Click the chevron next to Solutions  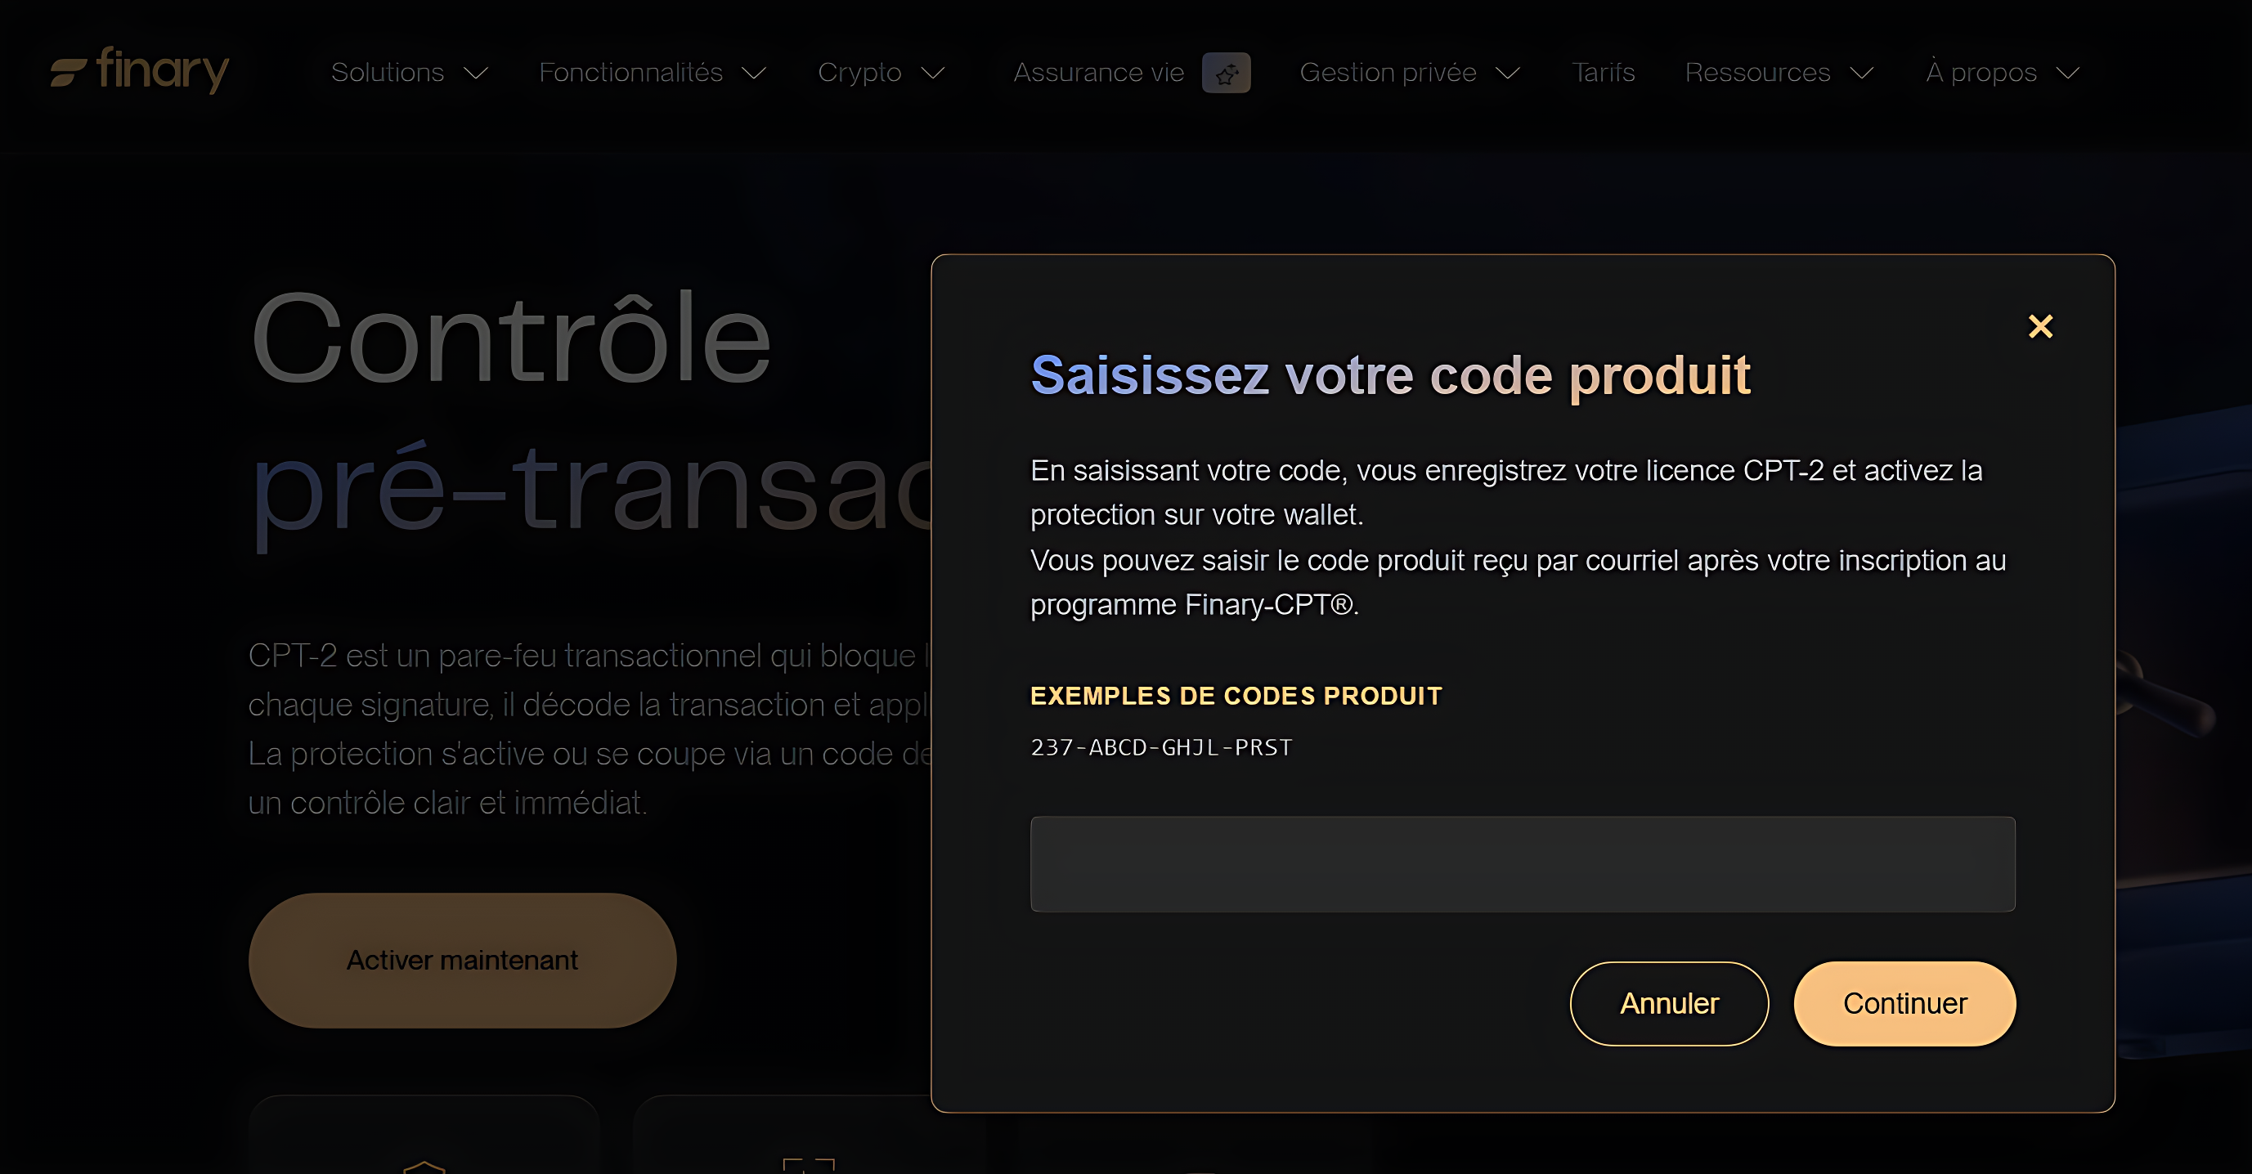tap(477, 74)
